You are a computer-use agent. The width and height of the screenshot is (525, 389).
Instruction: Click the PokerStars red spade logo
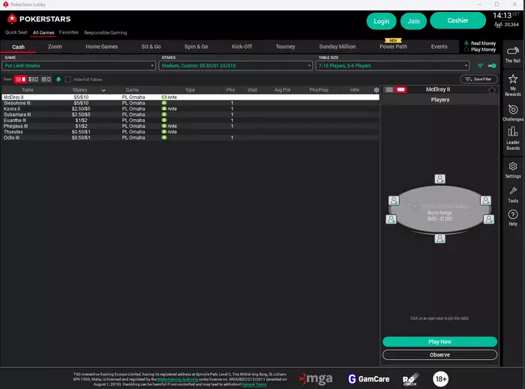[12, 19]
